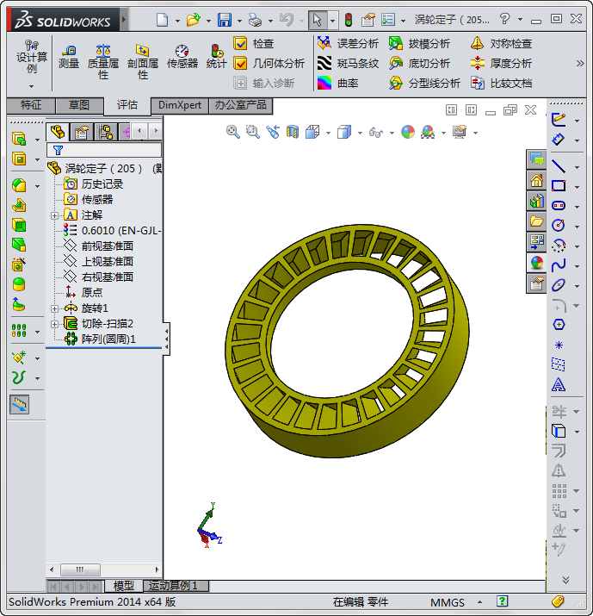Toggle the 检查 checkbox in ribbon
This screenshot has width=593, height=616.
(241, 43)
